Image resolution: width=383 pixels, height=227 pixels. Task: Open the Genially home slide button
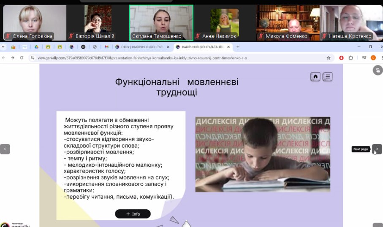tap(315, 77)
